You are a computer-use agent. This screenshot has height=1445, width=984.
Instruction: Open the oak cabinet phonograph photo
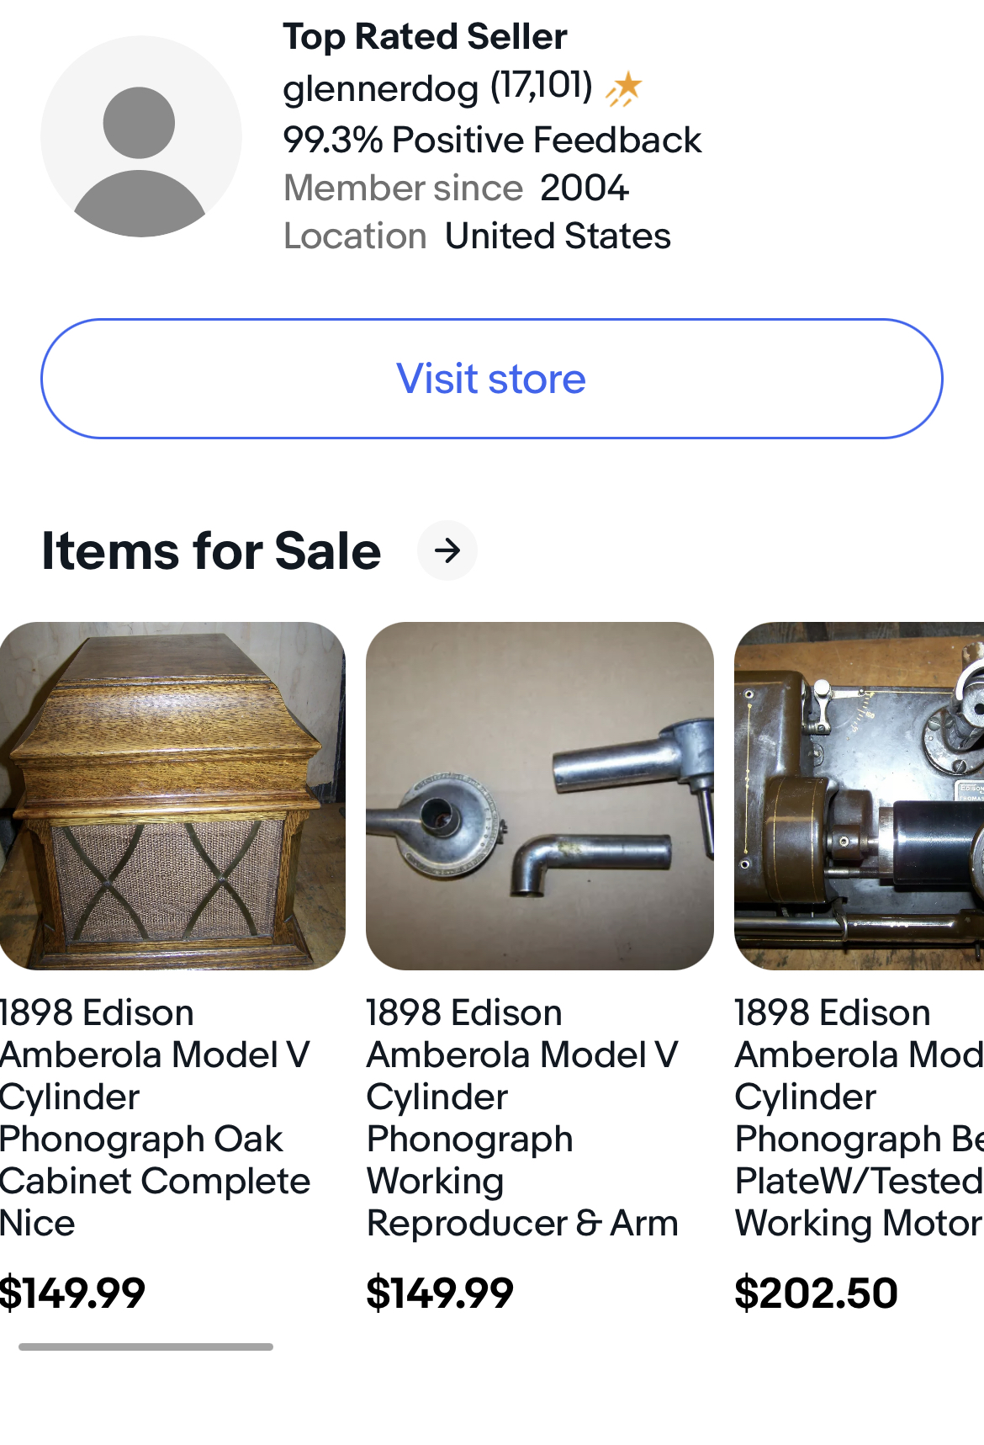(x=172, y=795)
